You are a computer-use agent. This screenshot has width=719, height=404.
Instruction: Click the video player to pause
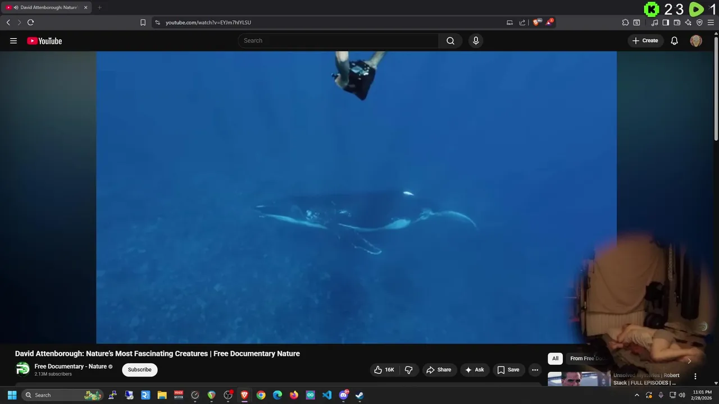(x=356, y=198)
